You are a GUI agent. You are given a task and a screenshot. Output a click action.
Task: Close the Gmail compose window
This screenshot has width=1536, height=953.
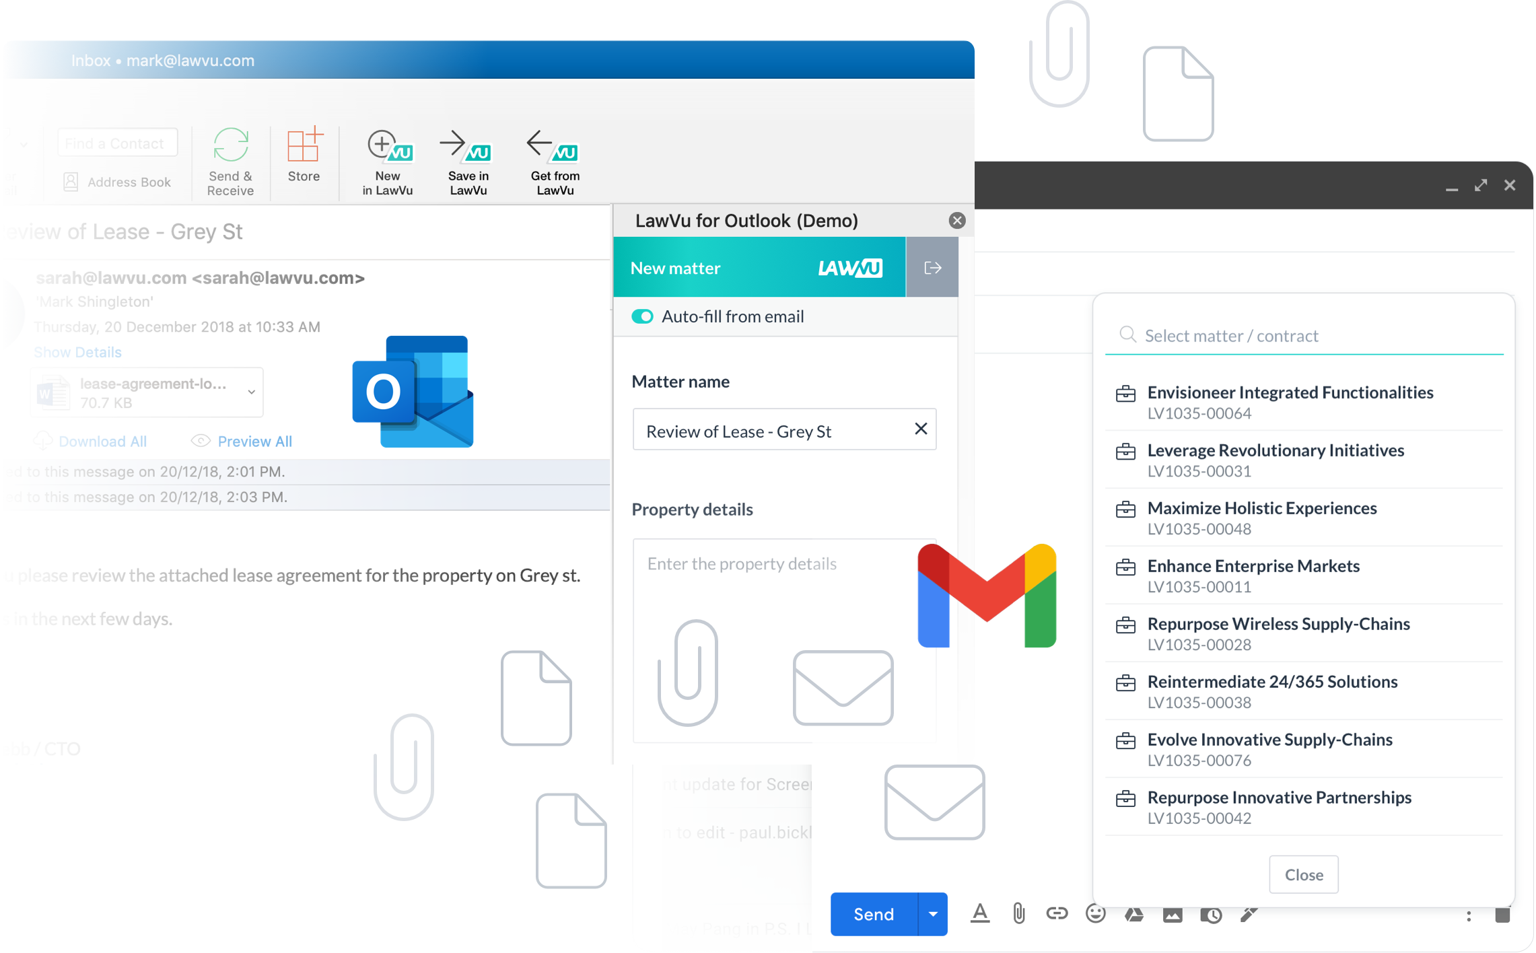click(x=1510, y=185)
